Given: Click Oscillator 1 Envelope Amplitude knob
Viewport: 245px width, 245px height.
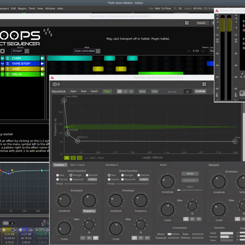Looking at the screenshot, I should tap(64, 200).
